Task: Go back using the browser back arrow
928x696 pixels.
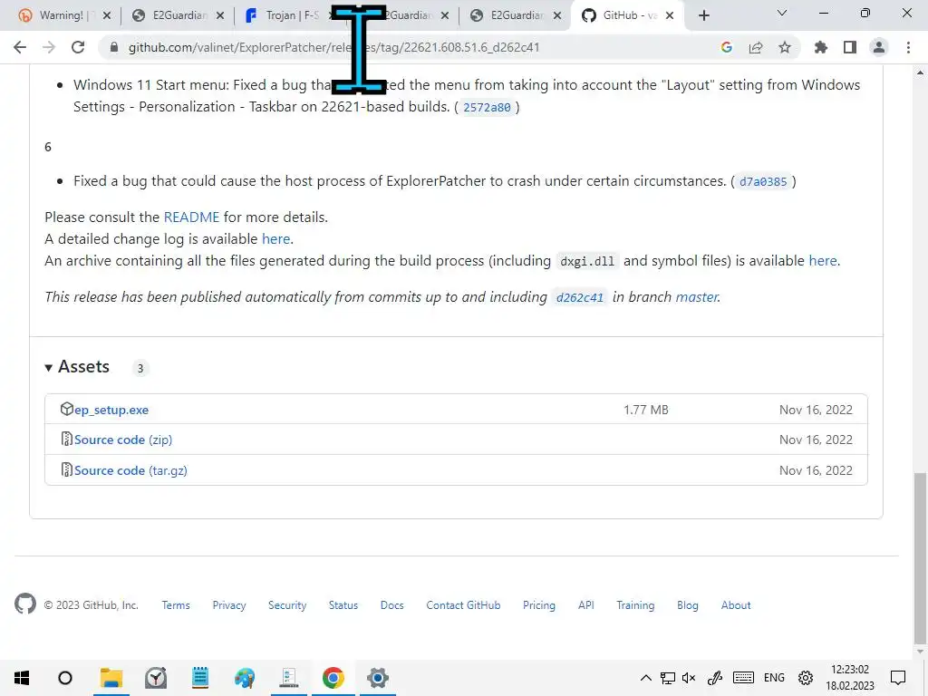Action: pyautogui.click(x=20, y=47)
